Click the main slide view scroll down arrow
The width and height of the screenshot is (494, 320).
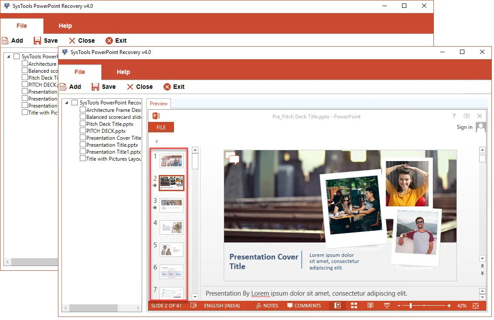[x=482, y=259]
